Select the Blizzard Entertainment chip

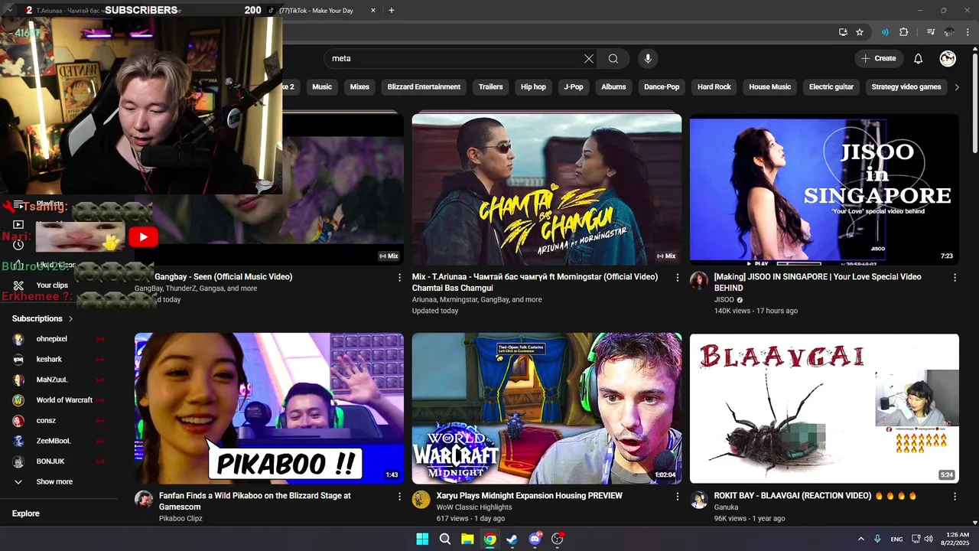coord(424,87)
